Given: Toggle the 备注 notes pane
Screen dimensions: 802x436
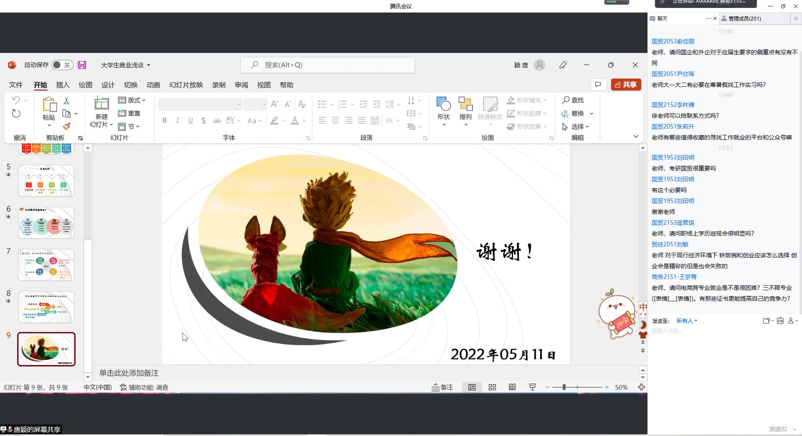Looking at the screenshot, I should pyautogui.click(x=442, y=387).
